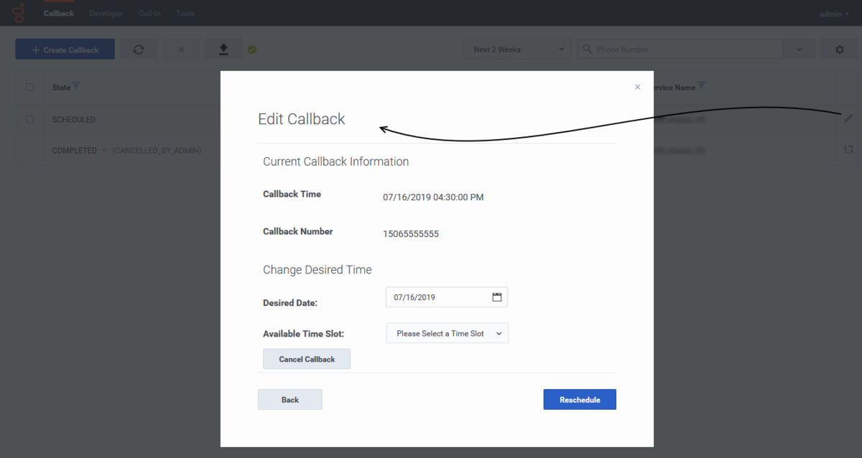The height and width of the screenshot is (458, 862).
Task: Switch to the Developer tab
Action: [106, 14]
